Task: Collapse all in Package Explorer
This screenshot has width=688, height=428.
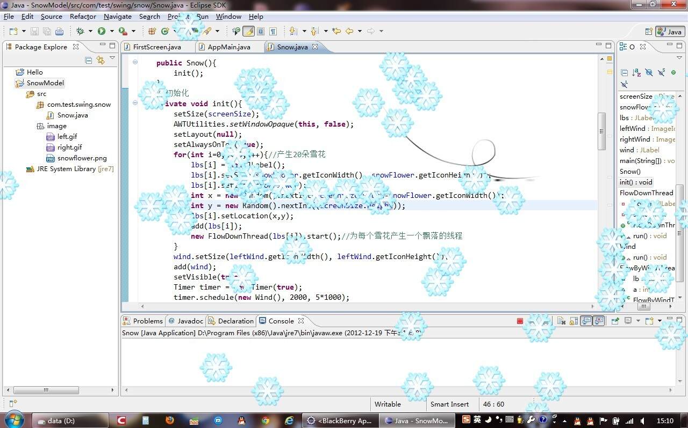Action: click(x=89, y=60)
